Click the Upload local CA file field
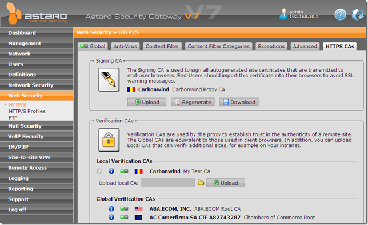This screenshot has width=368, height=225. [x=167, y=183]
